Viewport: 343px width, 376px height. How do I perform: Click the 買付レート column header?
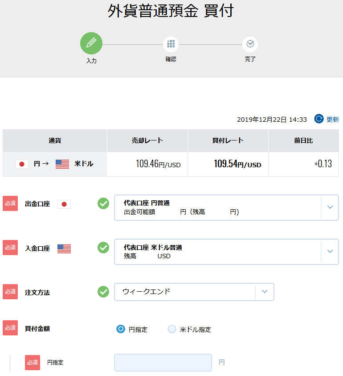(x=228, y=140)
